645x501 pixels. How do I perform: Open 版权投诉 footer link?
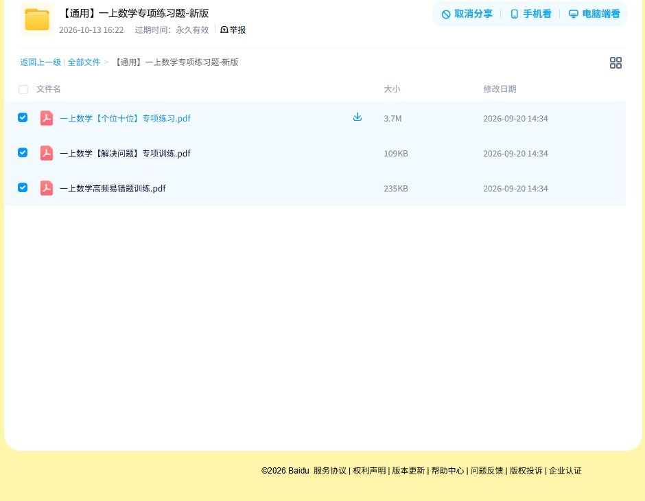[526, 471]
